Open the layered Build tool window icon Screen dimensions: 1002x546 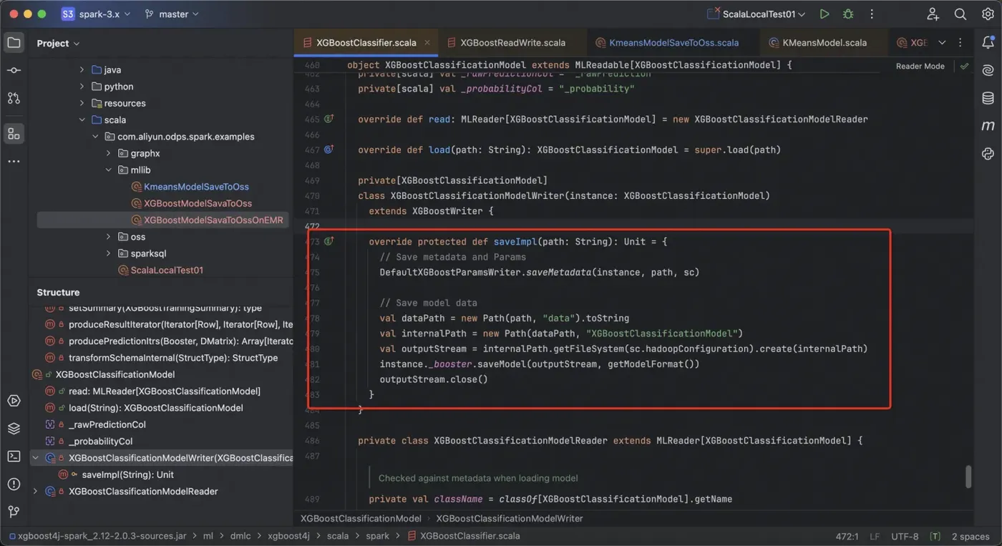[14, 429]
